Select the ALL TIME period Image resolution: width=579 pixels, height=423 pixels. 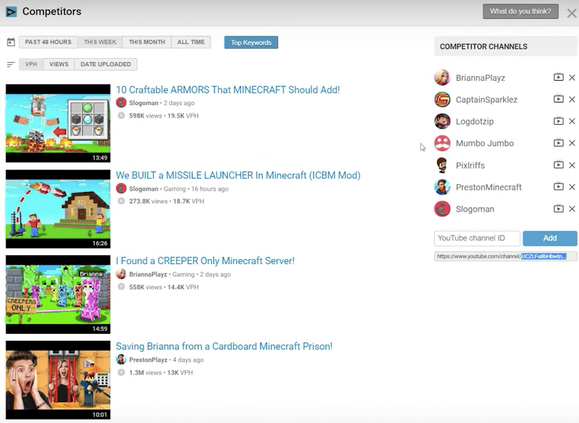[x=191, y=42]
